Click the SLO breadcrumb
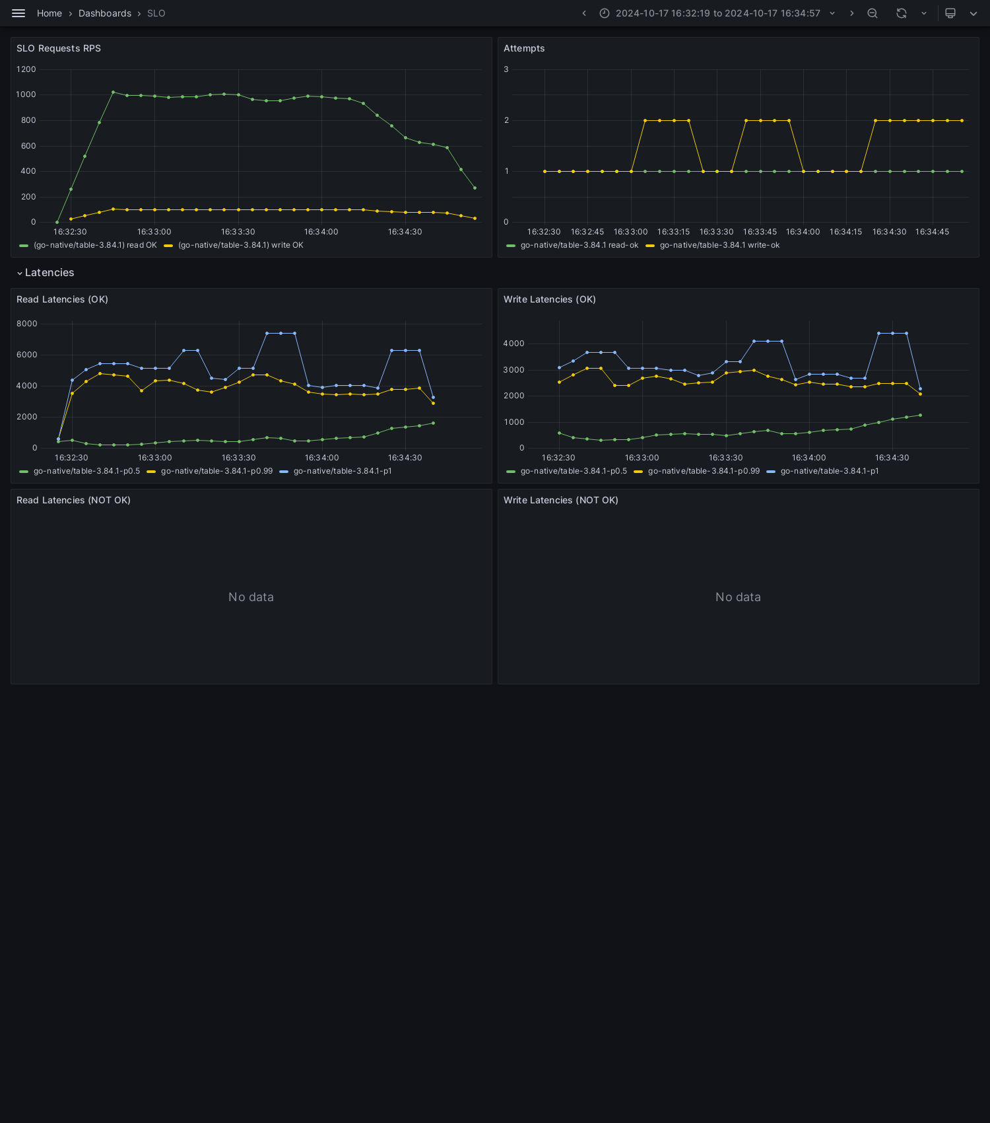Screen dimensions: 990x1123 [x=156, y=13]
